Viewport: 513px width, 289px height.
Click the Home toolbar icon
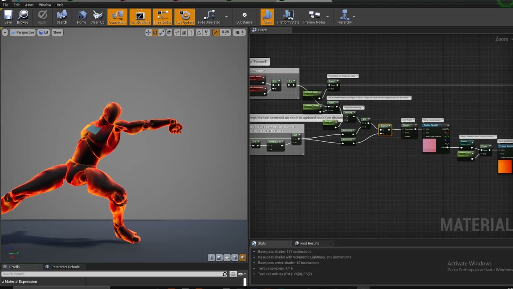[81, 17]
